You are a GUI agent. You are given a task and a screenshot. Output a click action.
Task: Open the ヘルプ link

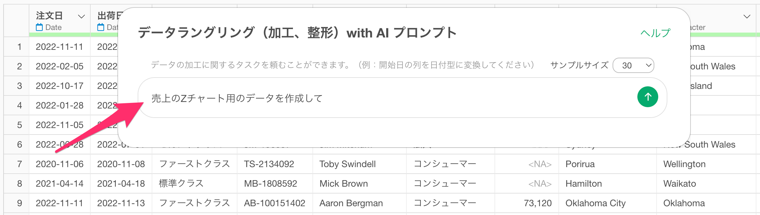pos(655,33)
